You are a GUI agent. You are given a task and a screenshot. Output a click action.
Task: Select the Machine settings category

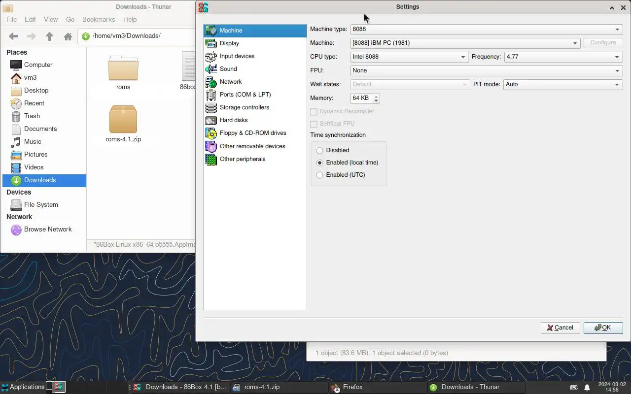click(x=255, y=31)
